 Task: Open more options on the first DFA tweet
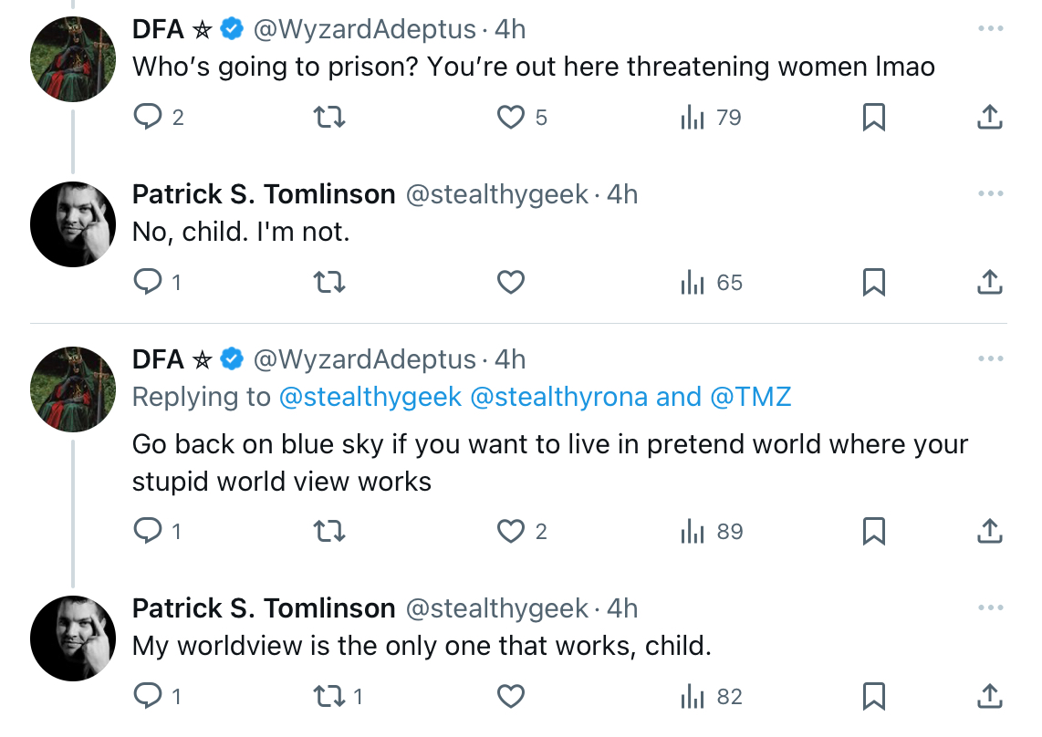(x=990, y=28)
